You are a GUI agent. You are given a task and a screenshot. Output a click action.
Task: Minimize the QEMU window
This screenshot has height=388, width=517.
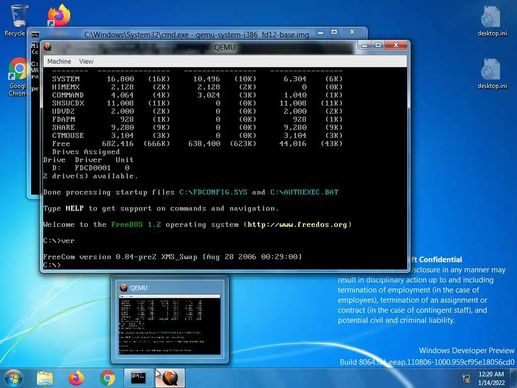[x=365, y=45]
